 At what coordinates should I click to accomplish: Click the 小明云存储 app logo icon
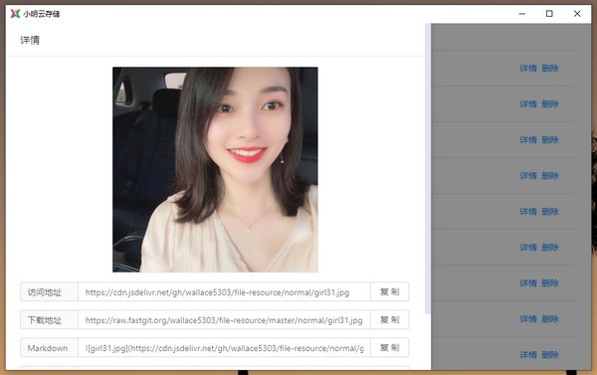click(15, 14)
